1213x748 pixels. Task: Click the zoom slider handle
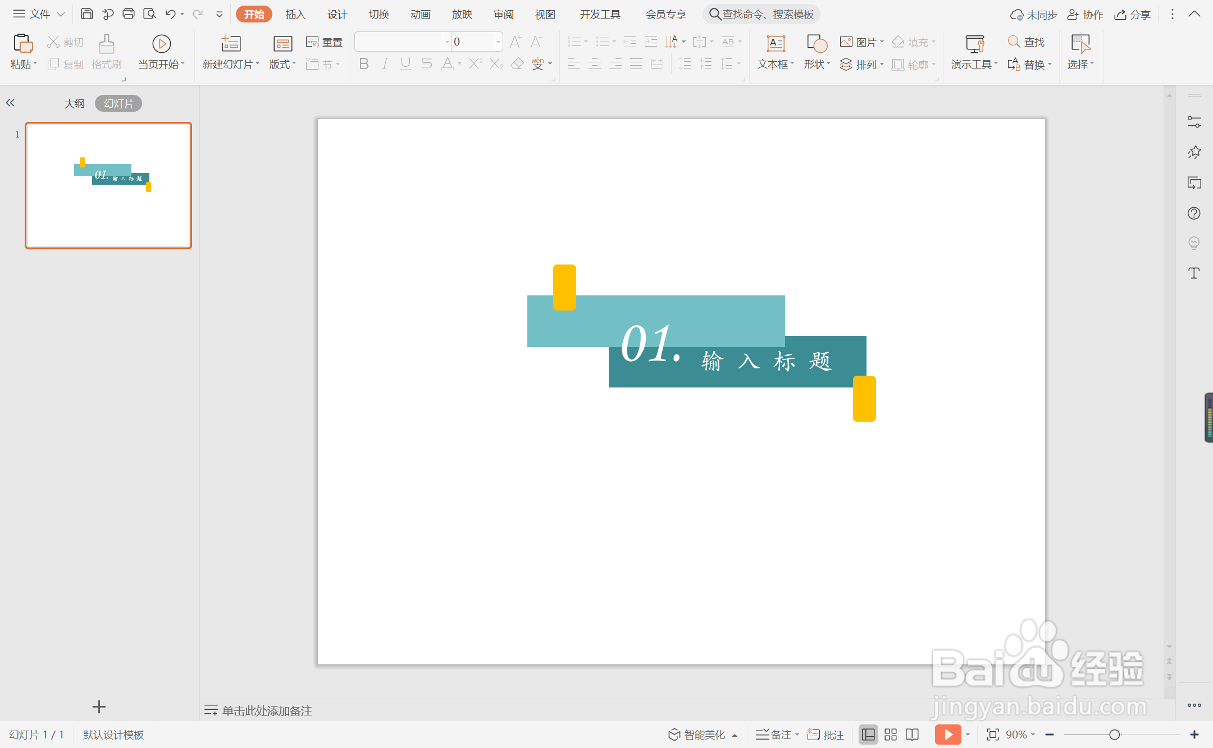click(x=1115, y=735)
